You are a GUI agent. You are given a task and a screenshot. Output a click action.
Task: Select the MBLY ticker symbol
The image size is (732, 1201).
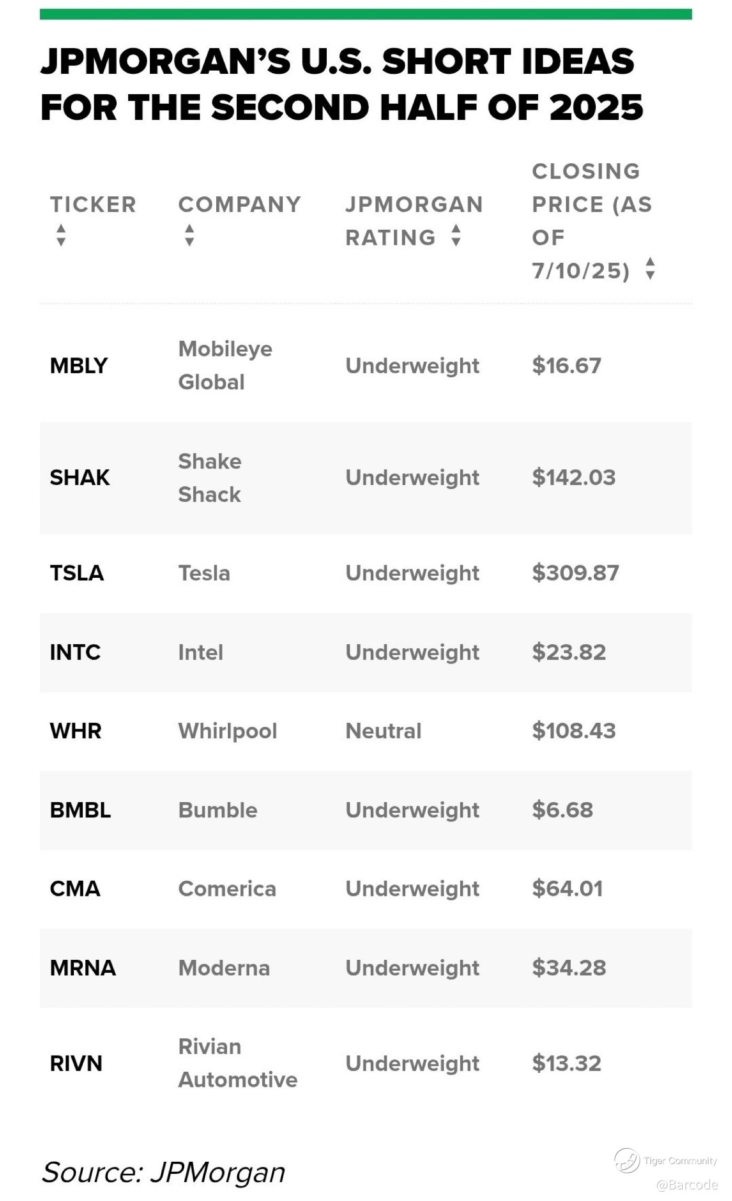[79, 366]
